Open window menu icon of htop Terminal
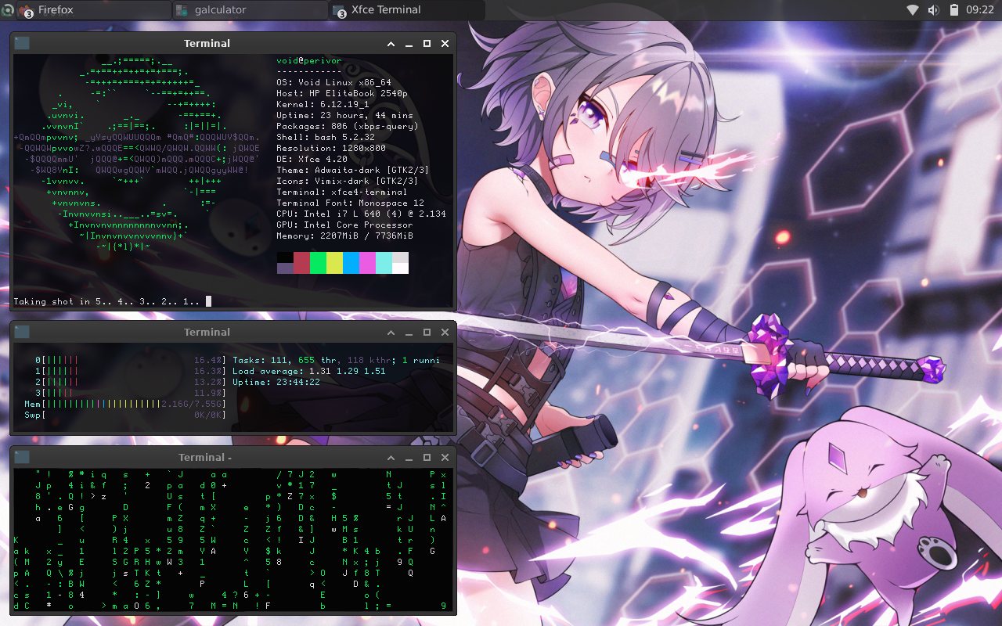The width and height of the screenshot is (1002, 626). coord(22,333)
